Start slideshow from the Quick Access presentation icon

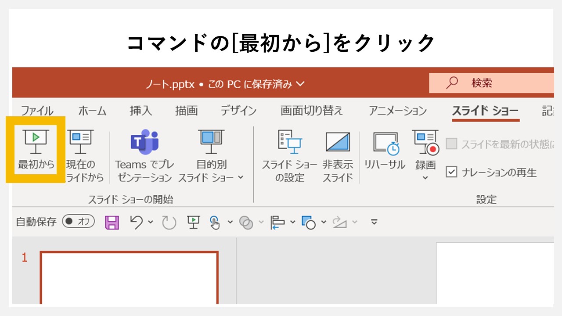194,223
